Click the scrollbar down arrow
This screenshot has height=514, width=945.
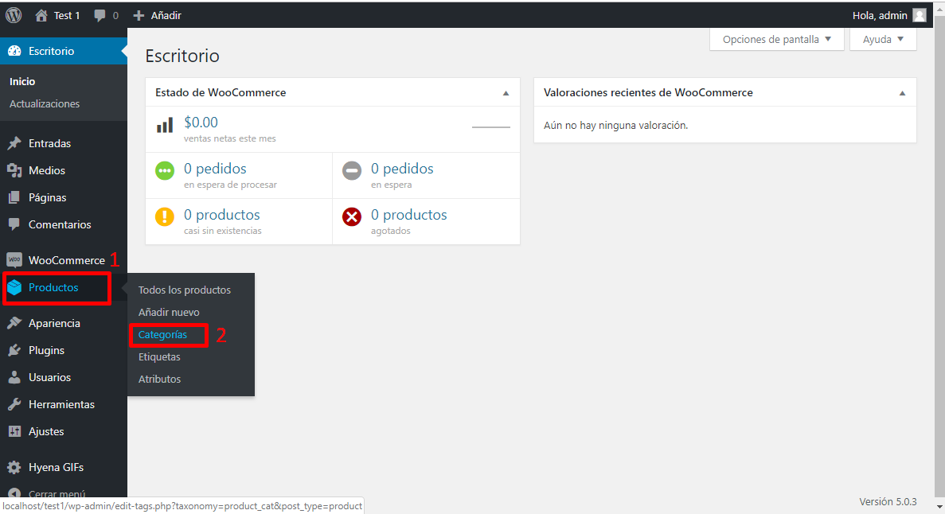940,508
